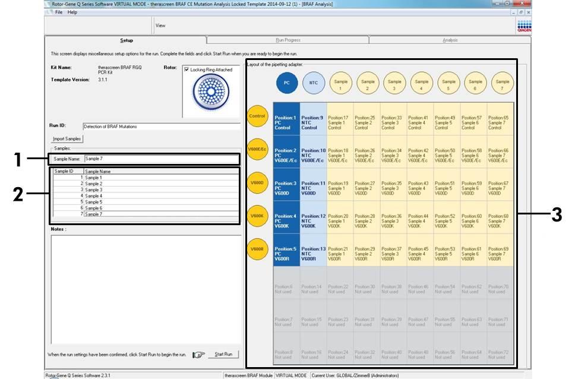The image size is (575, 379).
Task: Click the Position:17 Sample 1 Control cell
Action: [340, 119]
